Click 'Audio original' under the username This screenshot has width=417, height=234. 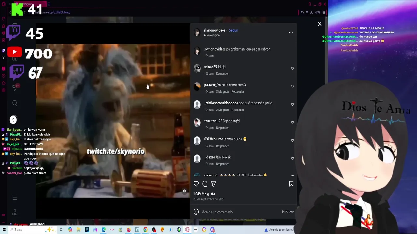click(x=212, y=35)
